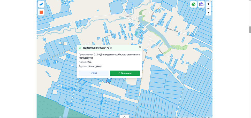Open the ДЗК link
This screenshot has height=118, width=251.
coord(94,73)
